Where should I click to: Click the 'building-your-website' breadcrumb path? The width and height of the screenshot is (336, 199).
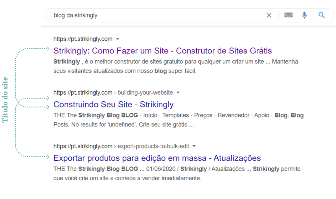[145, 93]
